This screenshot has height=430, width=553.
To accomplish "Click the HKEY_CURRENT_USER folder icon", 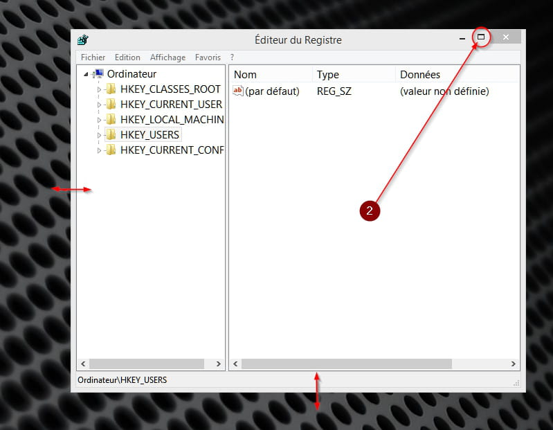I will coord(111,104).
